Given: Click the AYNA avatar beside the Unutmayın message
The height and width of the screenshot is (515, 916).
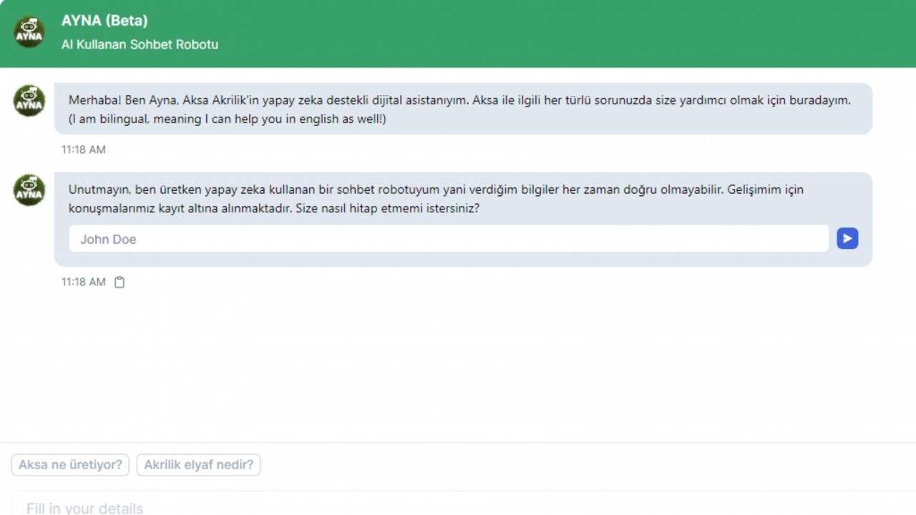Looking at the screenshot, I should pos(29,190).
